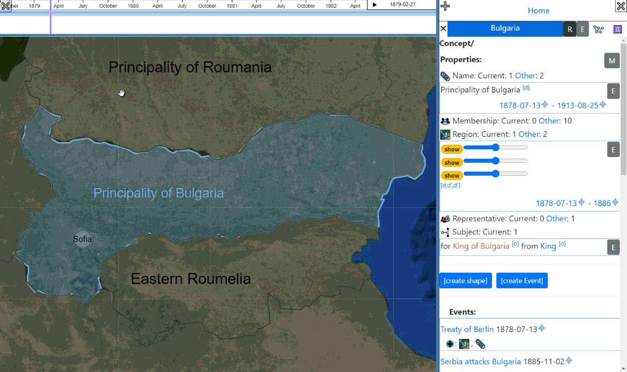Click the crosshair icon after region date 1878-07-13
Viewport: 627px width, 372px height.
[x=581, y=203]
